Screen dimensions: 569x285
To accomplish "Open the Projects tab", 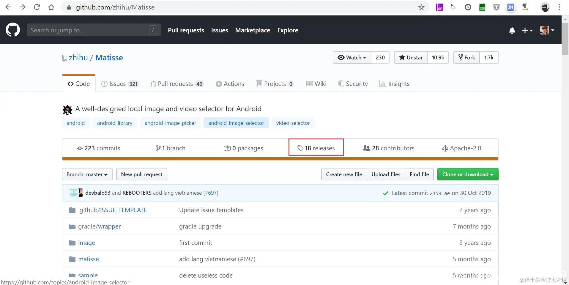I will (x=275, y=84).
